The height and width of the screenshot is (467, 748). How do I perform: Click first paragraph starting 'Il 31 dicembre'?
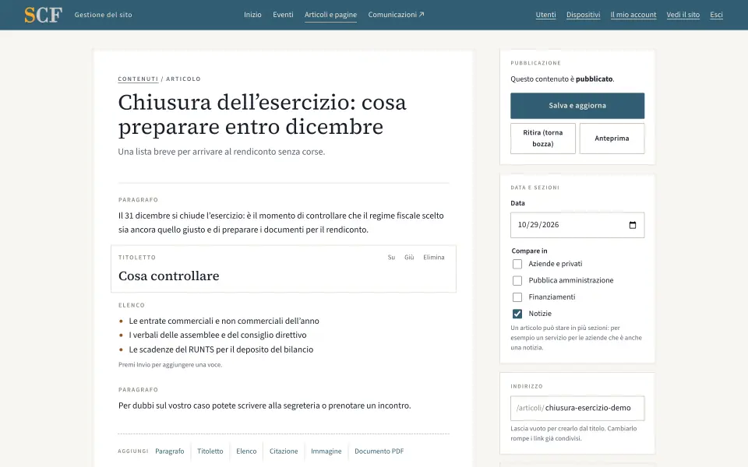click(281, 223)
